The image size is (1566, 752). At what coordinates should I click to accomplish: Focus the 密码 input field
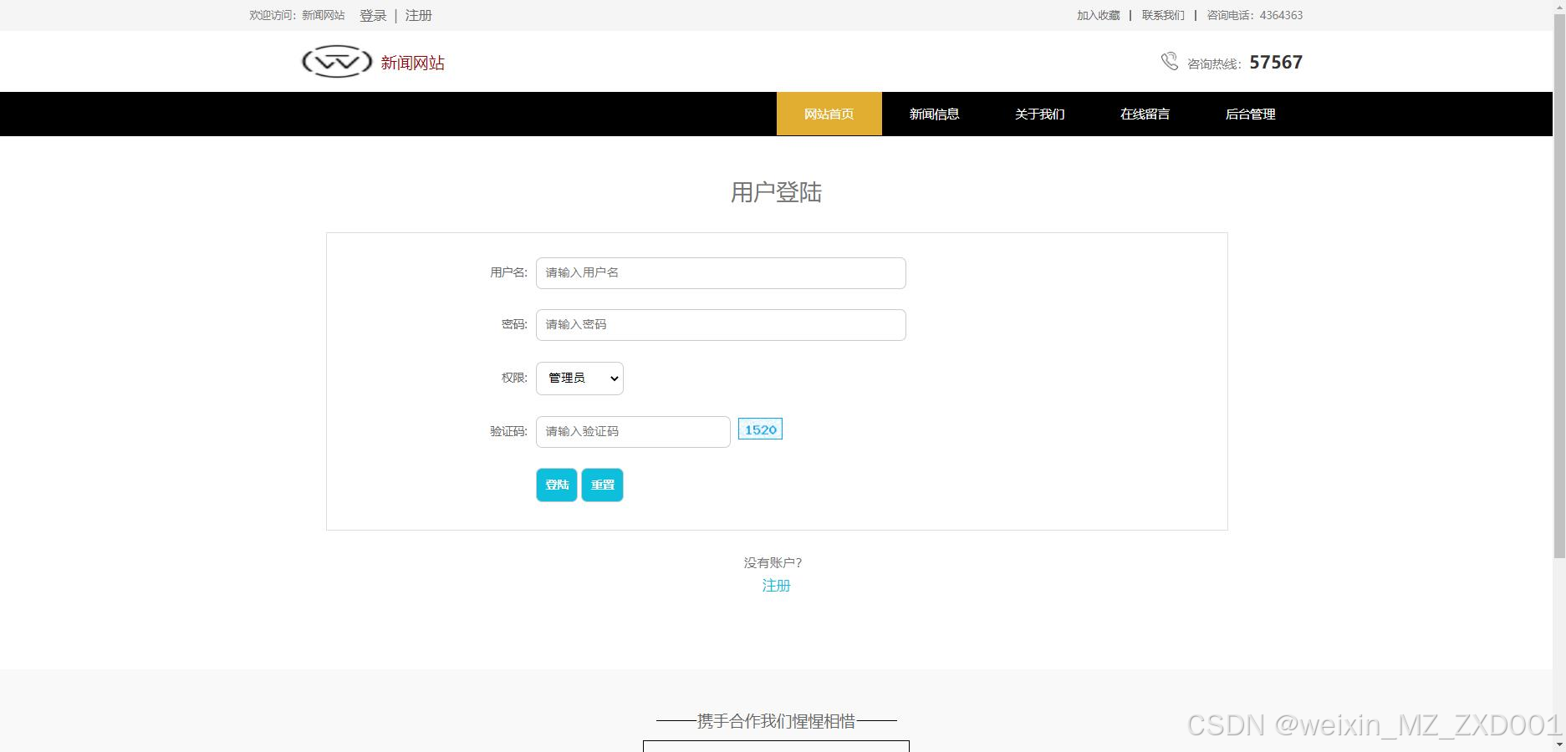[x=721, y=325]
